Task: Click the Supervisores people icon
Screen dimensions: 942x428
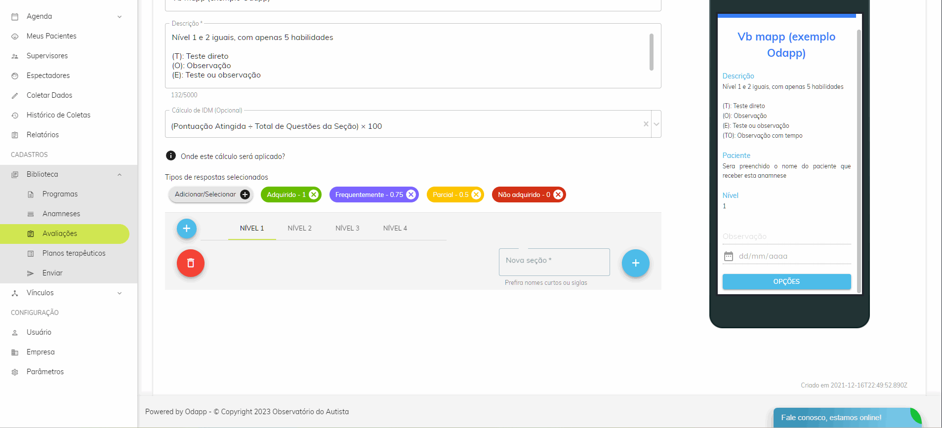Action: (x=15, y=56)
